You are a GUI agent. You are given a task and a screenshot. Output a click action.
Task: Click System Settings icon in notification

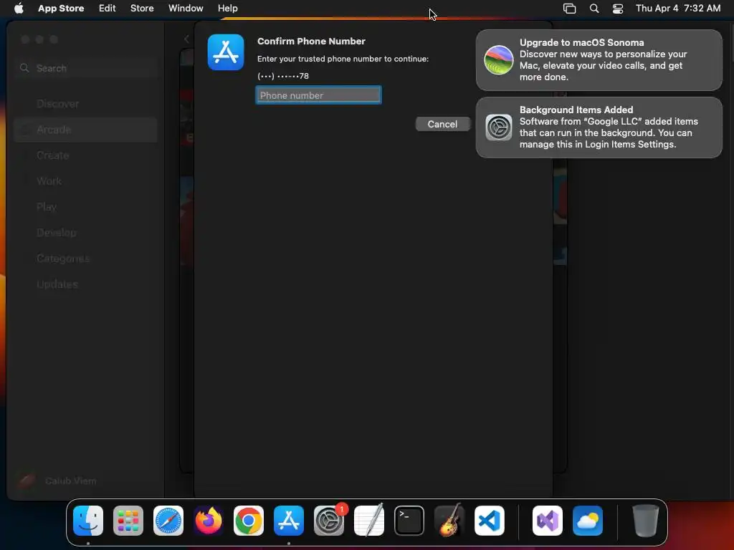click(x=499, y=127)
